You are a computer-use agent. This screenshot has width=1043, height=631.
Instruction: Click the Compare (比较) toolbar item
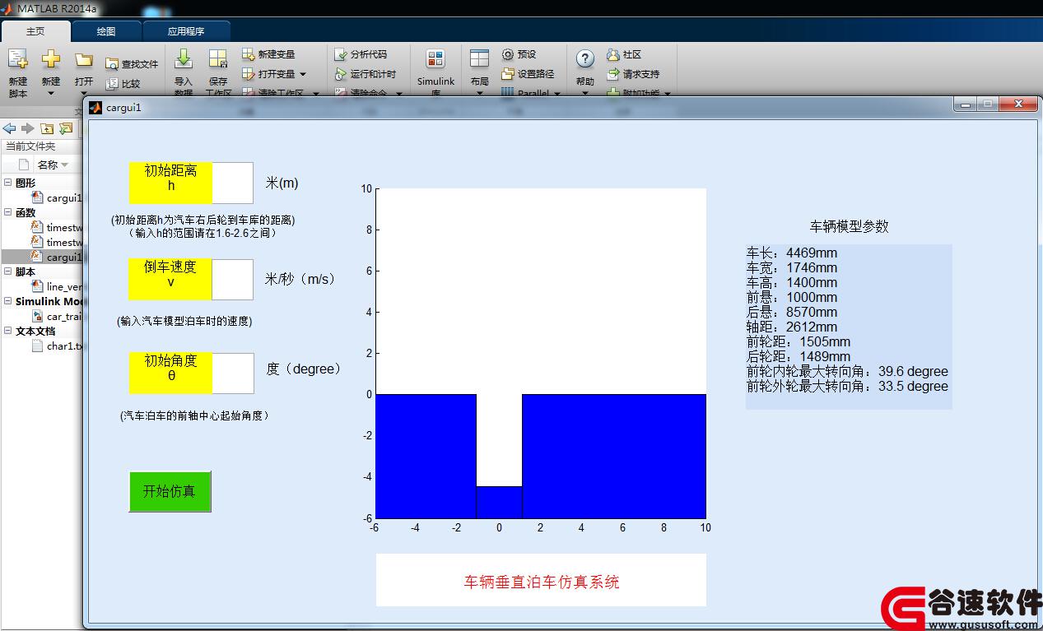[x=123, y=84]
